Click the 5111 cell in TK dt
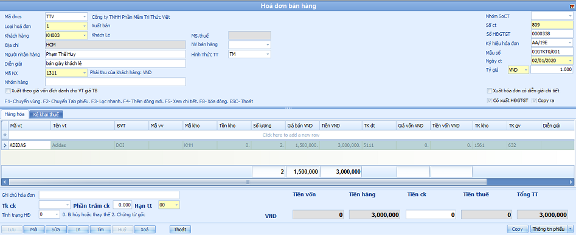The image size is (576, 235). click(379, 145)
